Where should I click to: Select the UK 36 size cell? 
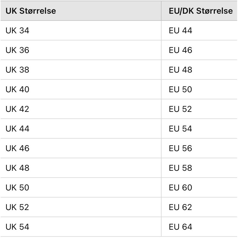pos(81,50)
